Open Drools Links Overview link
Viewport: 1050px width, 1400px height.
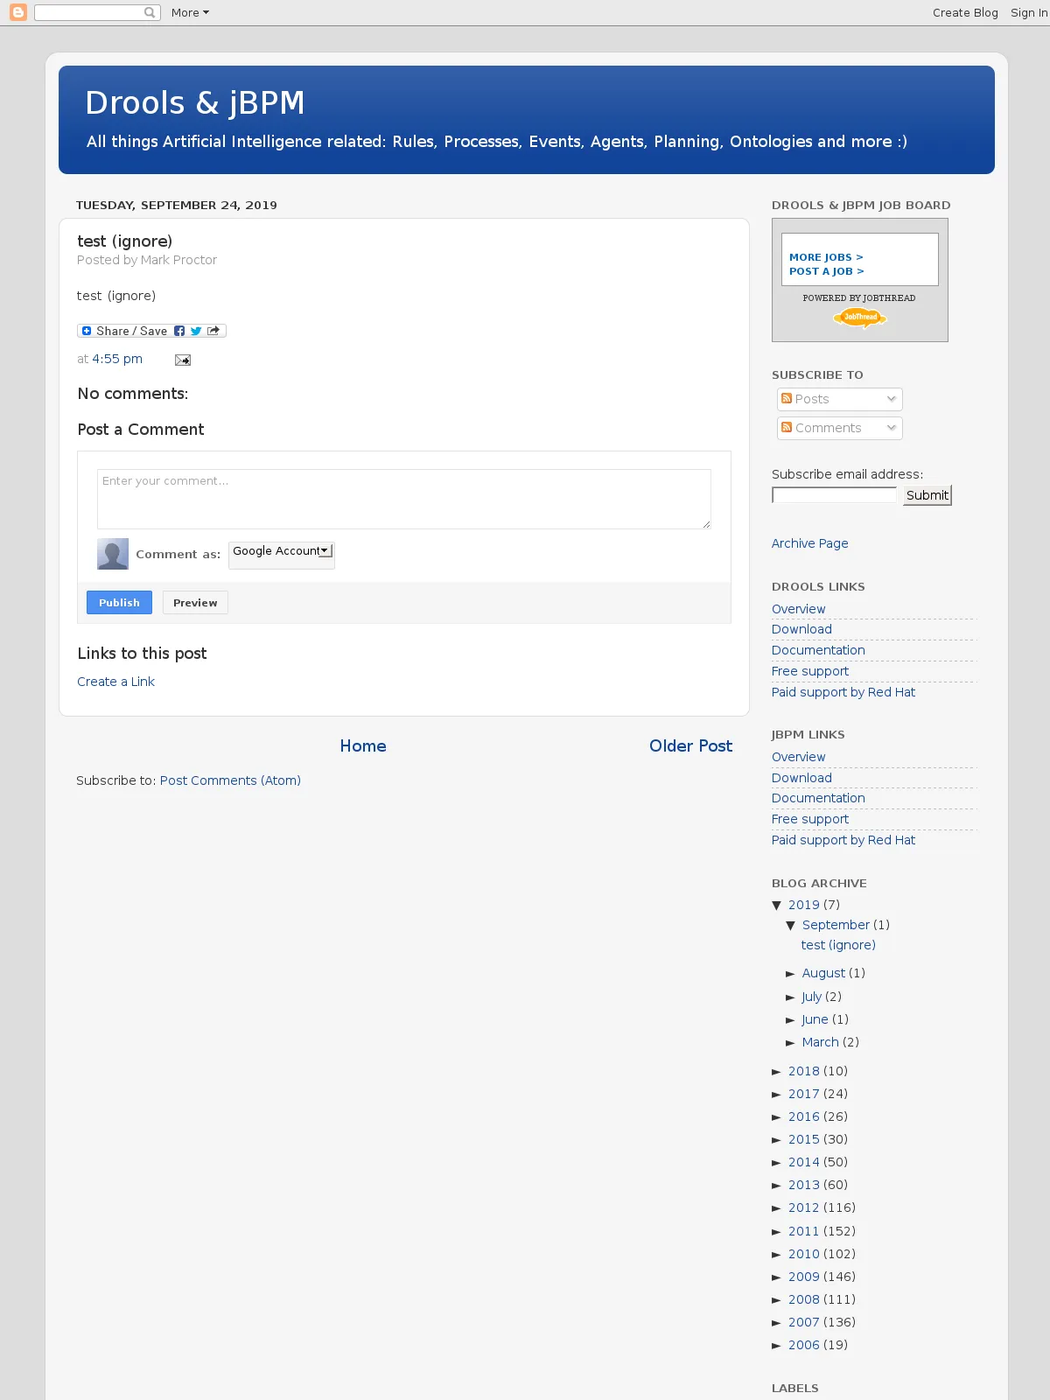pyautogui.click(x=799, y=609)
